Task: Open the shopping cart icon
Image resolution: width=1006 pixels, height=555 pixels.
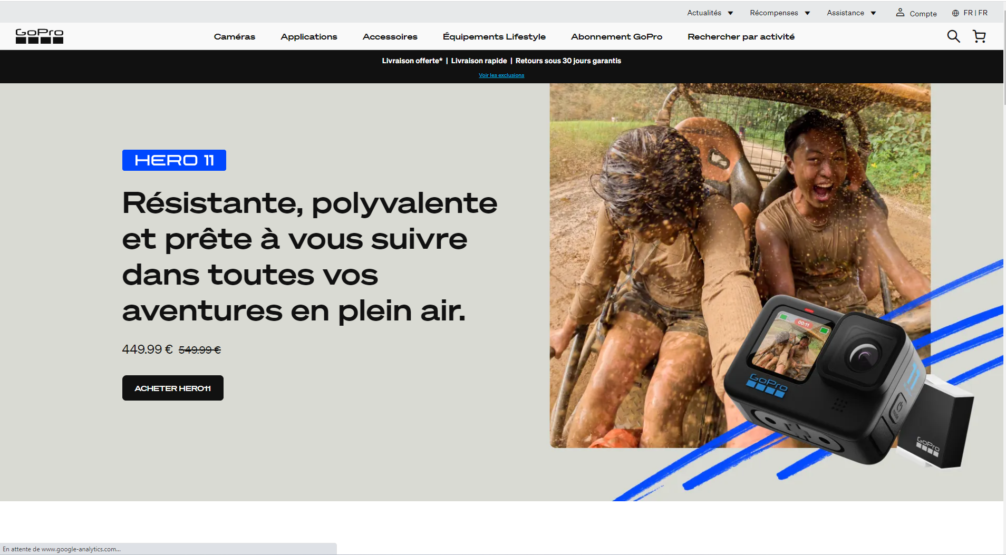Action: [979, 36]
